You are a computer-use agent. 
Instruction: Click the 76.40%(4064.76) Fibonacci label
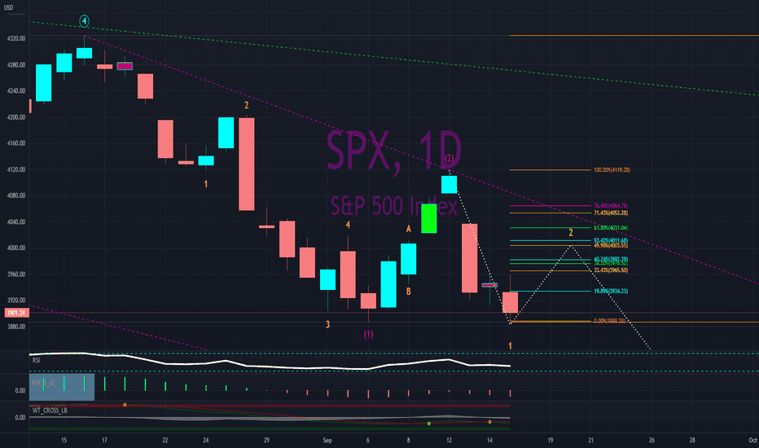tap(611, 206)
